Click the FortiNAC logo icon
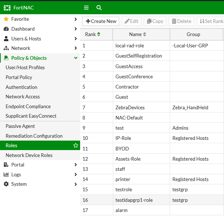Screen dimensions: 224x216 (7, 8)
